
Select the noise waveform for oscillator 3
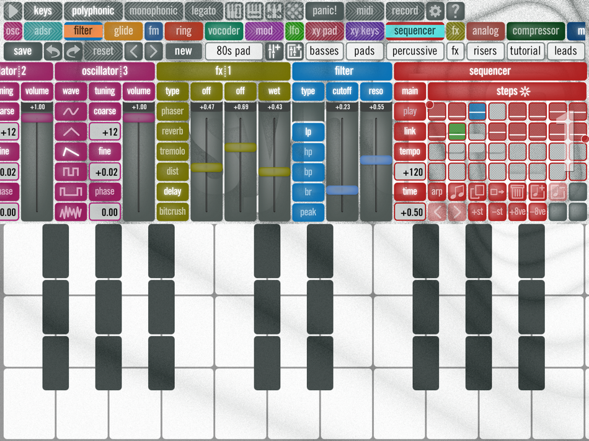[70, 212]
